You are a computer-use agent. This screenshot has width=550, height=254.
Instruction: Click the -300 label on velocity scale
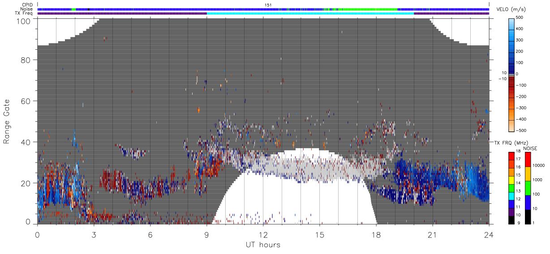pyautogui.click(x=521, y=108)
